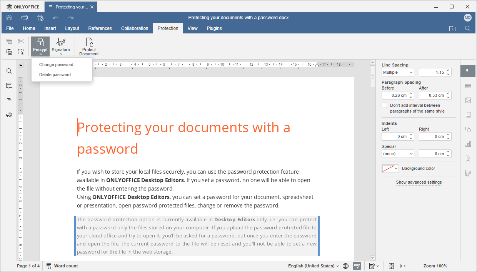Viewport: 477px width, 272px height.
Task: Toggle nonprinting characters display via paragraph icon
Action: (x=468, y=71)
